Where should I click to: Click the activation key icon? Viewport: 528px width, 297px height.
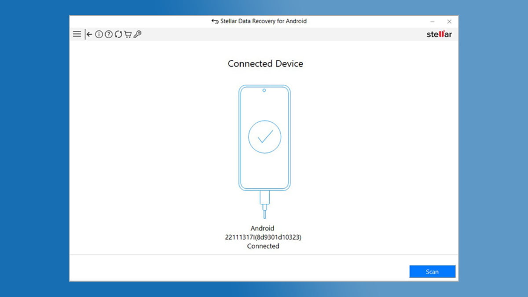pyautogui.click(x=137, y=34)
